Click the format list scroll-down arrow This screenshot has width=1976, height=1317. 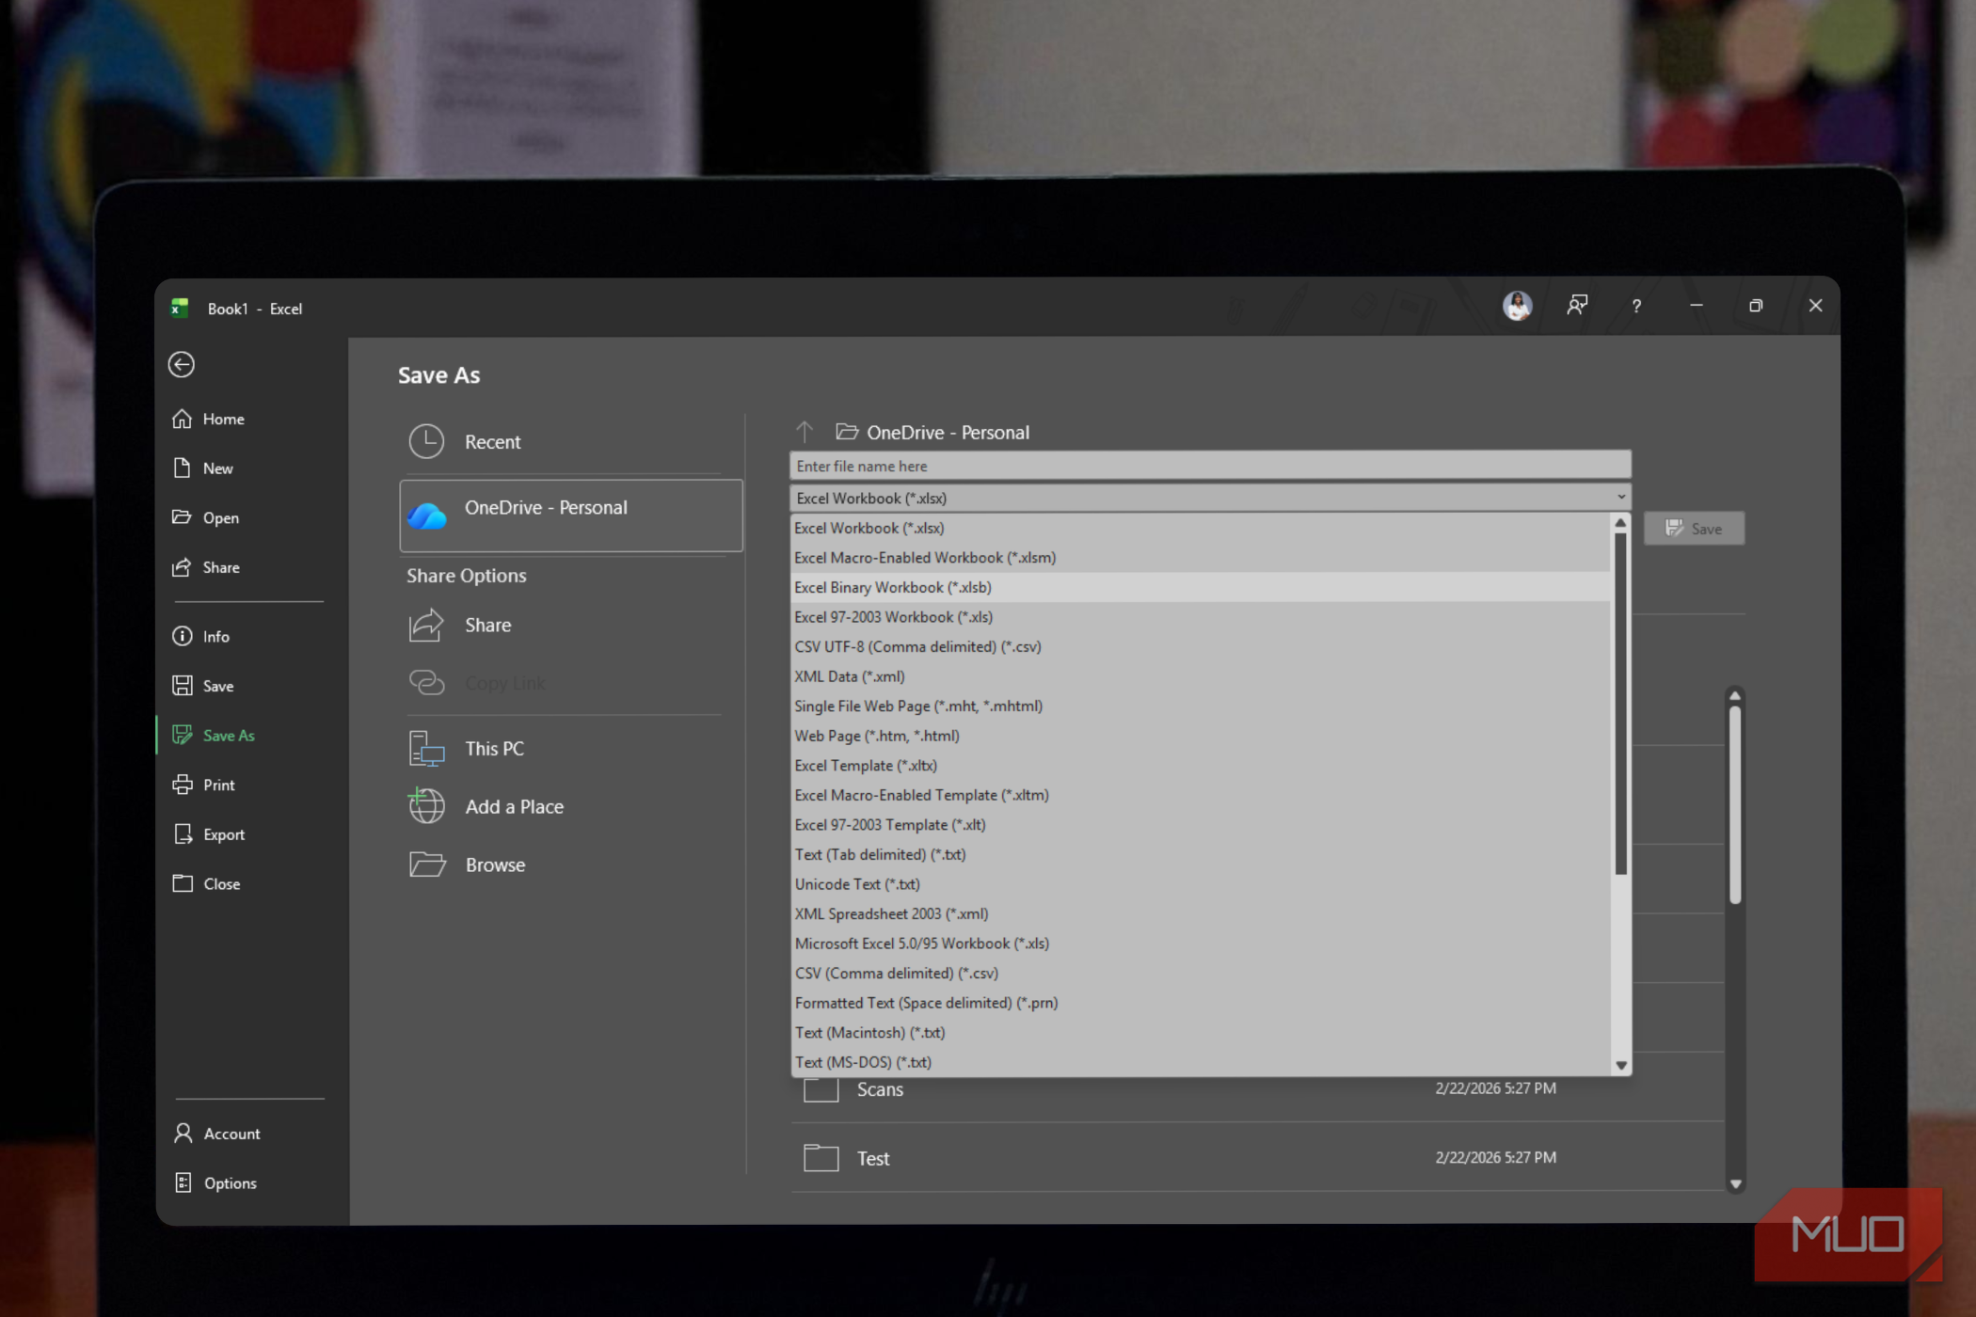click(x=1620, y=1066)
